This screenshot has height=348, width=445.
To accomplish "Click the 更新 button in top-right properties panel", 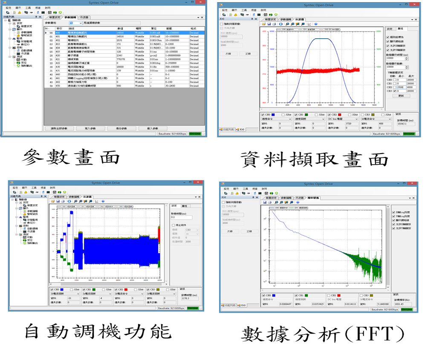I will (x=401, y=96).
